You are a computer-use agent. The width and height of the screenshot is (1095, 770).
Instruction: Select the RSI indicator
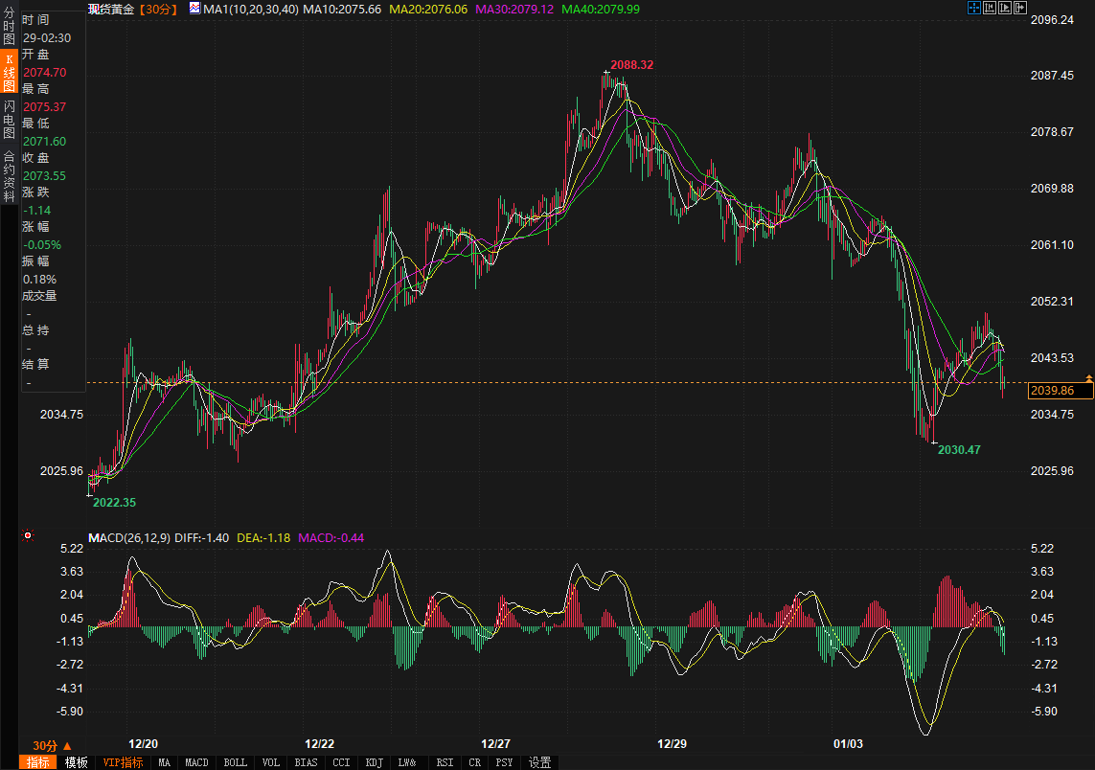click(445, 762)
